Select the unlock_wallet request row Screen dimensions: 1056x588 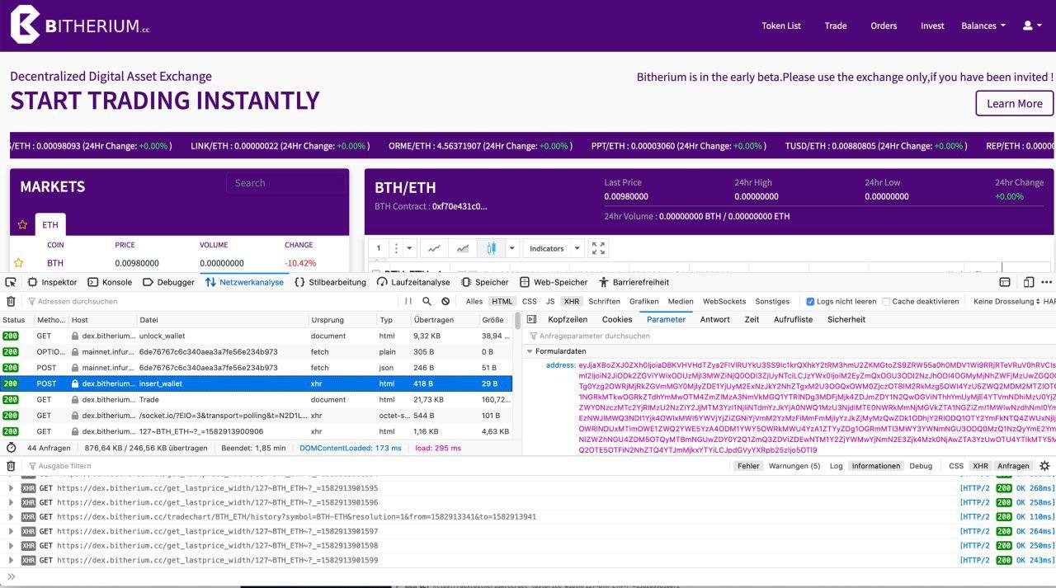point(256,336)
